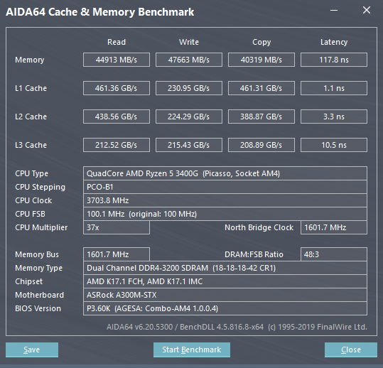This screenshot has width=383, height=368.
Task: Click the CPU Type information field
Action: 225,173
